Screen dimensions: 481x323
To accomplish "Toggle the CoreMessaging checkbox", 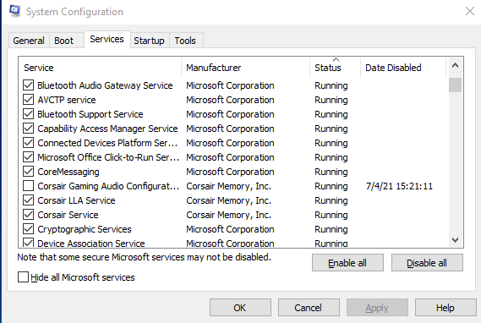I will (x=28, y=172).
